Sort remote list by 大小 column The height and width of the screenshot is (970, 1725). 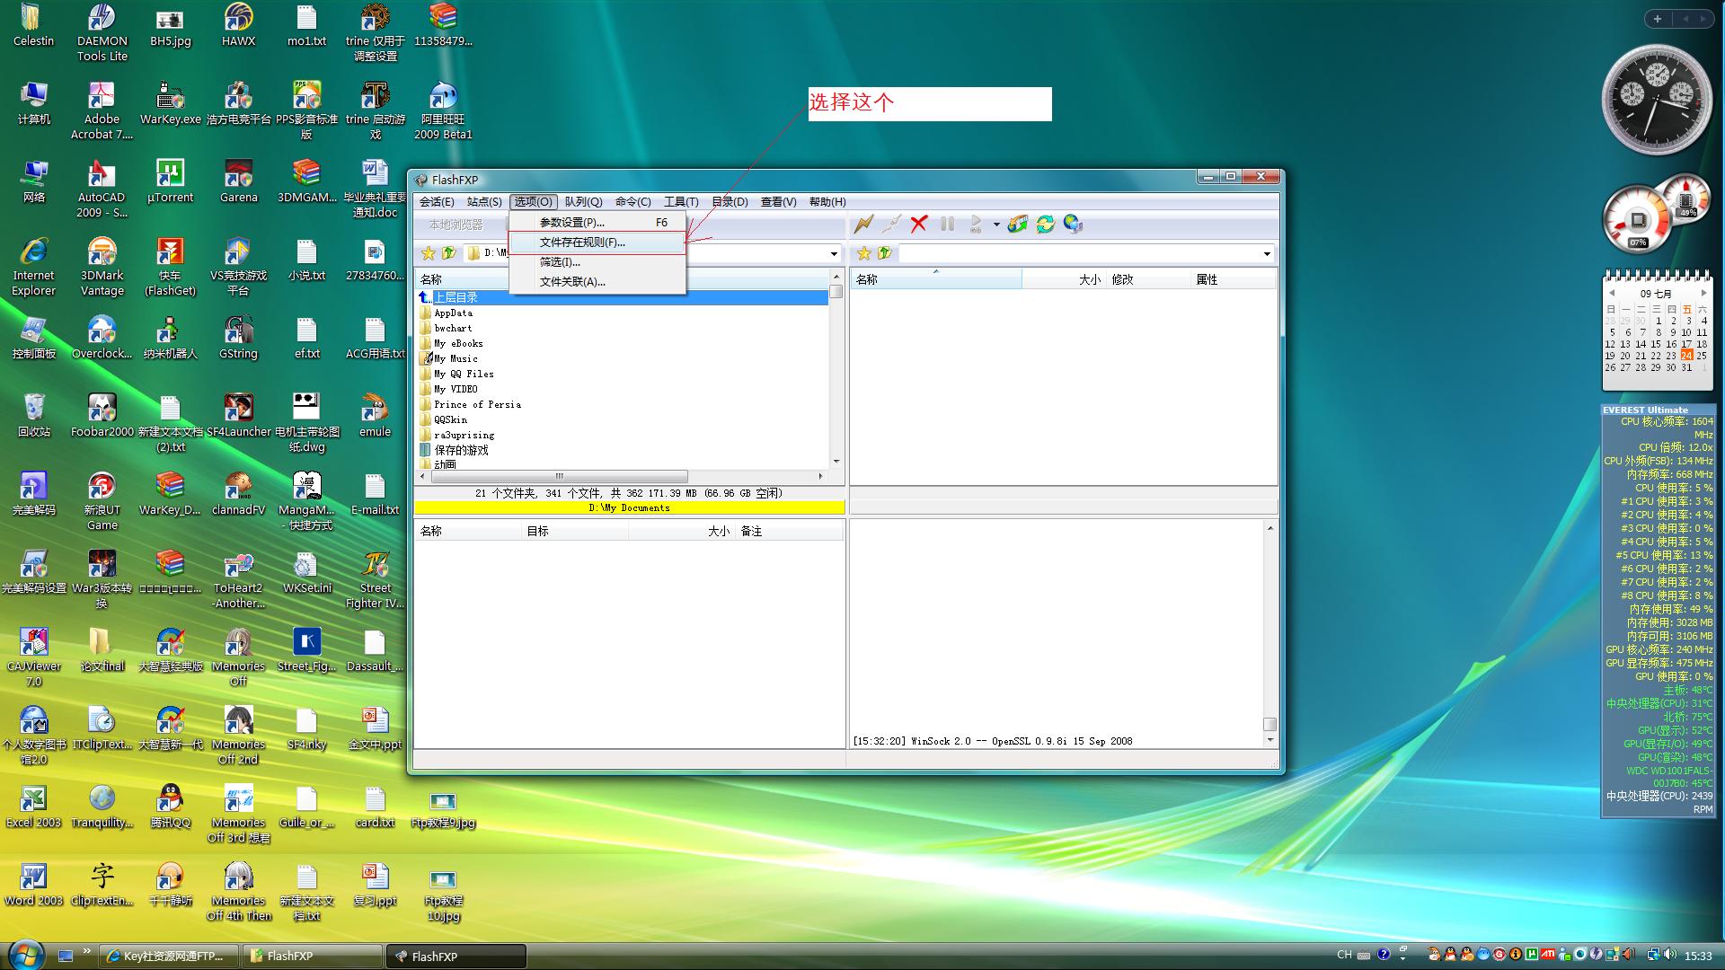(x=1063, y=279)
